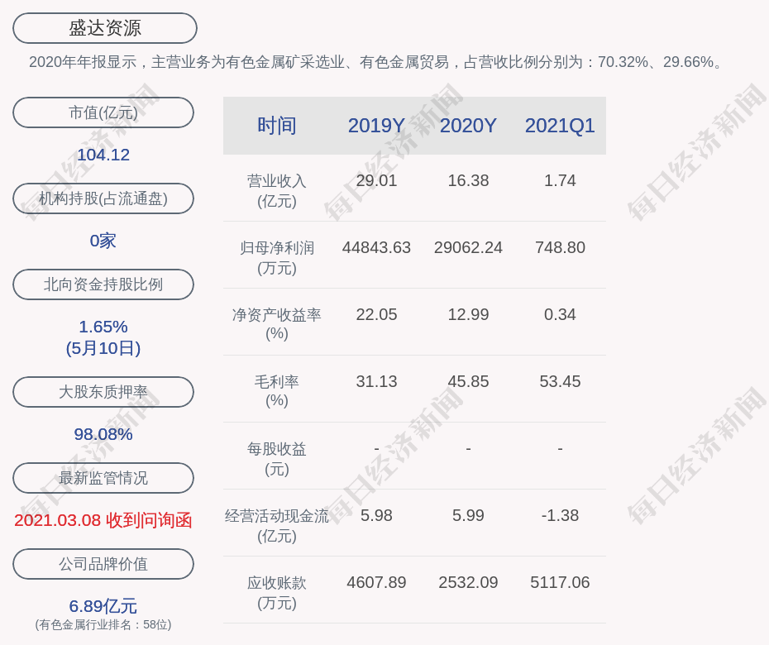
Task: Click the 公司品牌价值 pill
Action: coord(103,564)
